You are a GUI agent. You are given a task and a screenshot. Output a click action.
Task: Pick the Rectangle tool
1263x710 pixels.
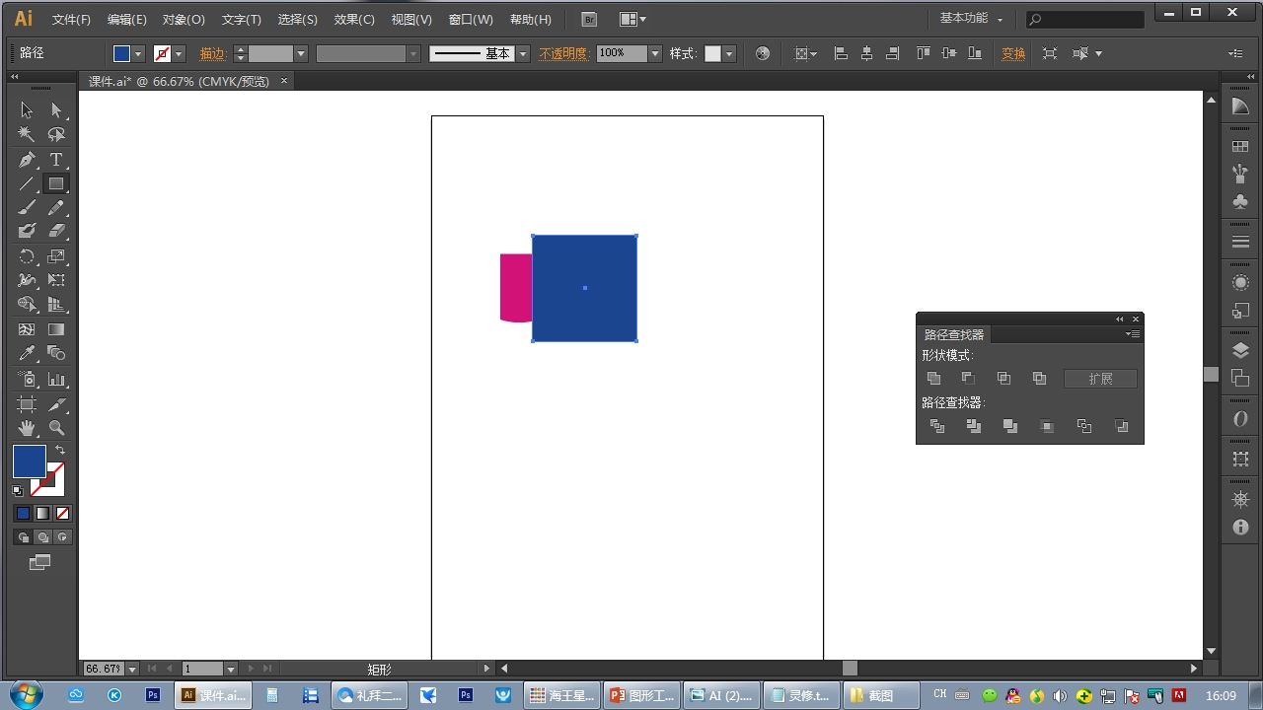[56, 184]
